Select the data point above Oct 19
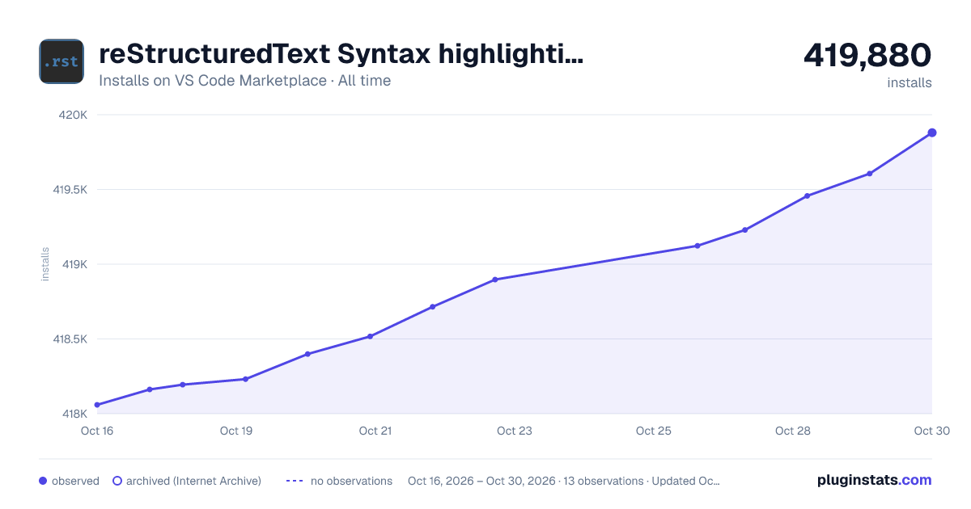 [245, 379]
